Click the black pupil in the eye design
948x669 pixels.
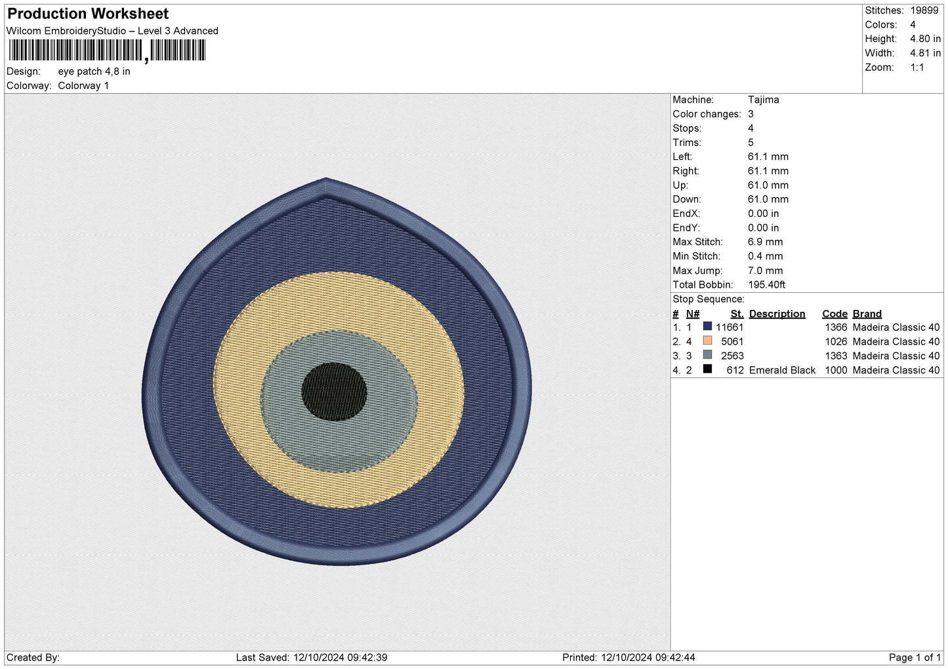pos(334,392)
